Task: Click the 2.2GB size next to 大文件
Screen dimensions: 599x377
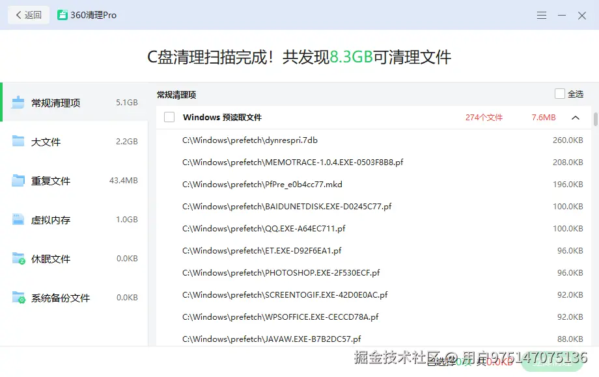Action: [127, 142]
